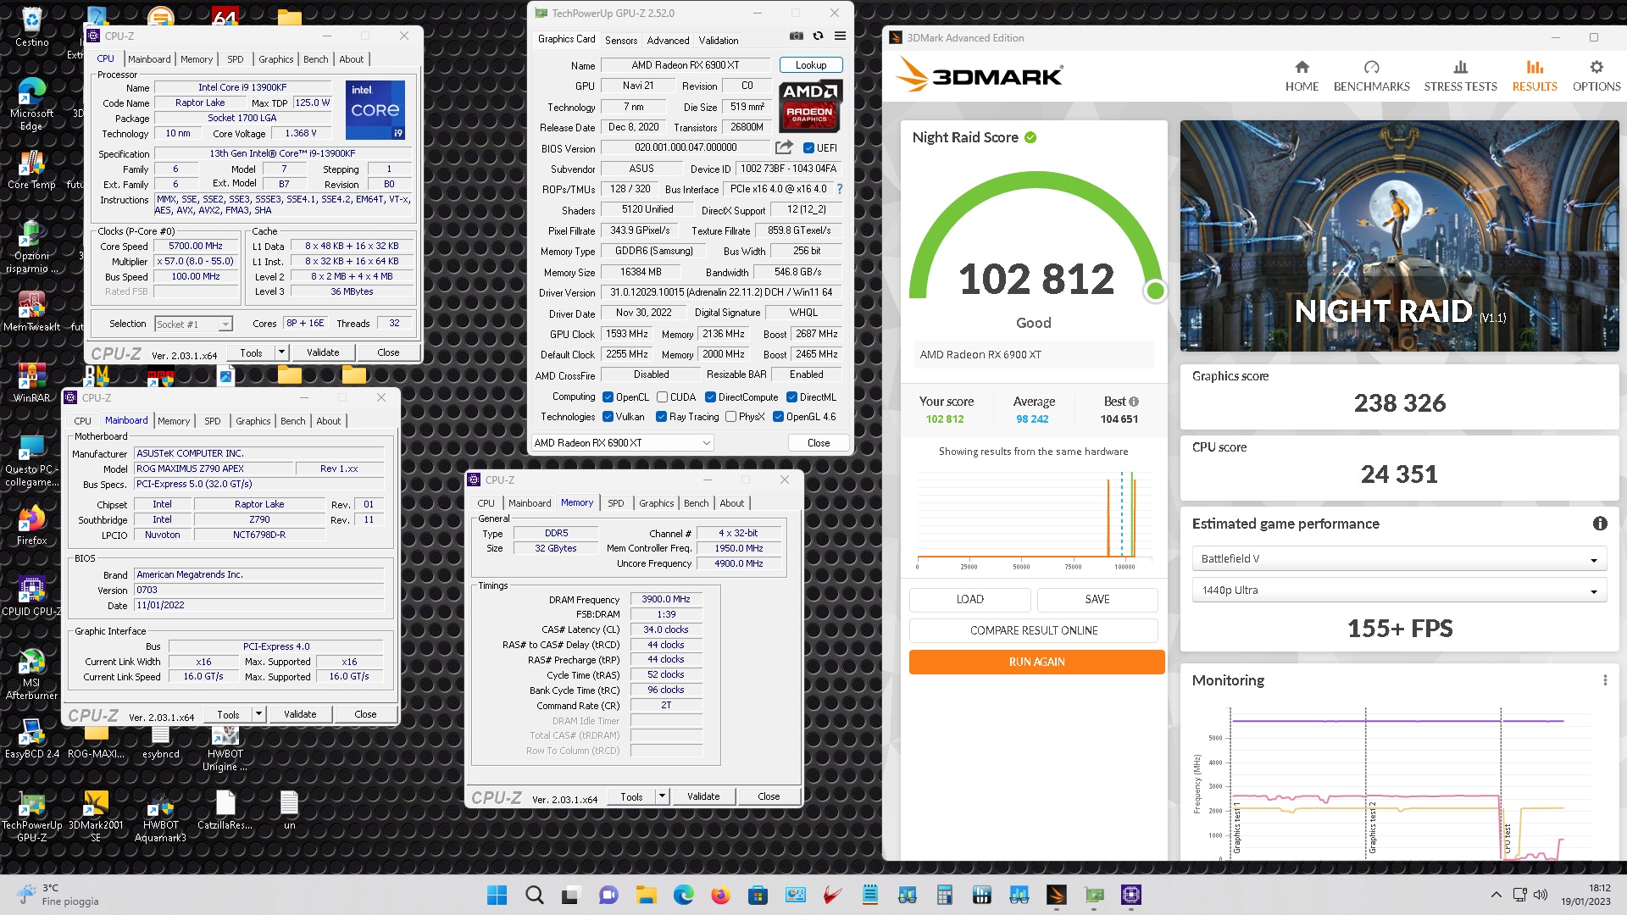
Task: Switch to the Sensors tab in GPU-Z
Action: [x=621, y=40]
